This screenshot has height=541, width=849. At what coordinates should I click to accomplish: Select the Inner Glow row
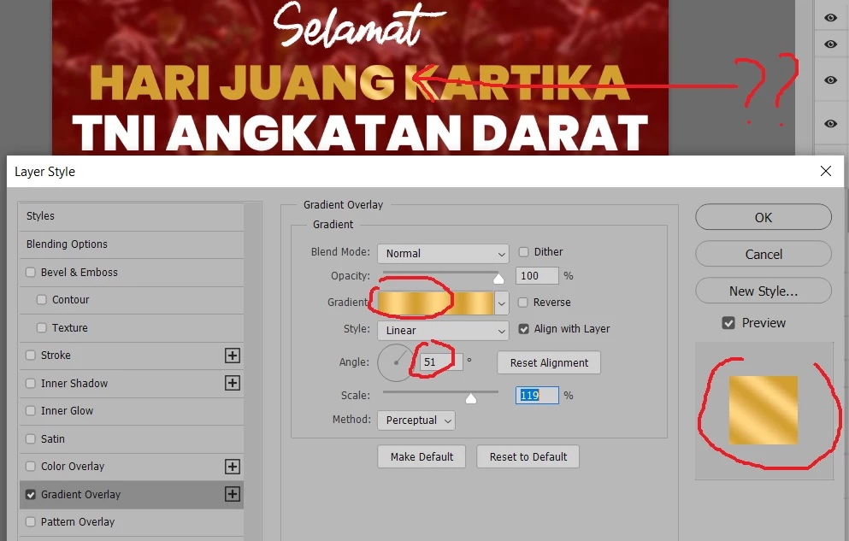coord(132,410)
